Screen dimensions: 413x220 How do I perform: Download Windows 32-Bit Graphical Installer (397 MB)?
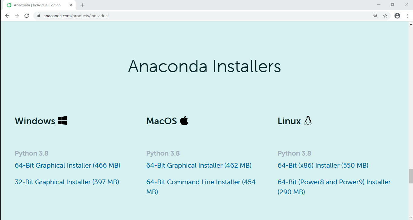pos(67,182)
